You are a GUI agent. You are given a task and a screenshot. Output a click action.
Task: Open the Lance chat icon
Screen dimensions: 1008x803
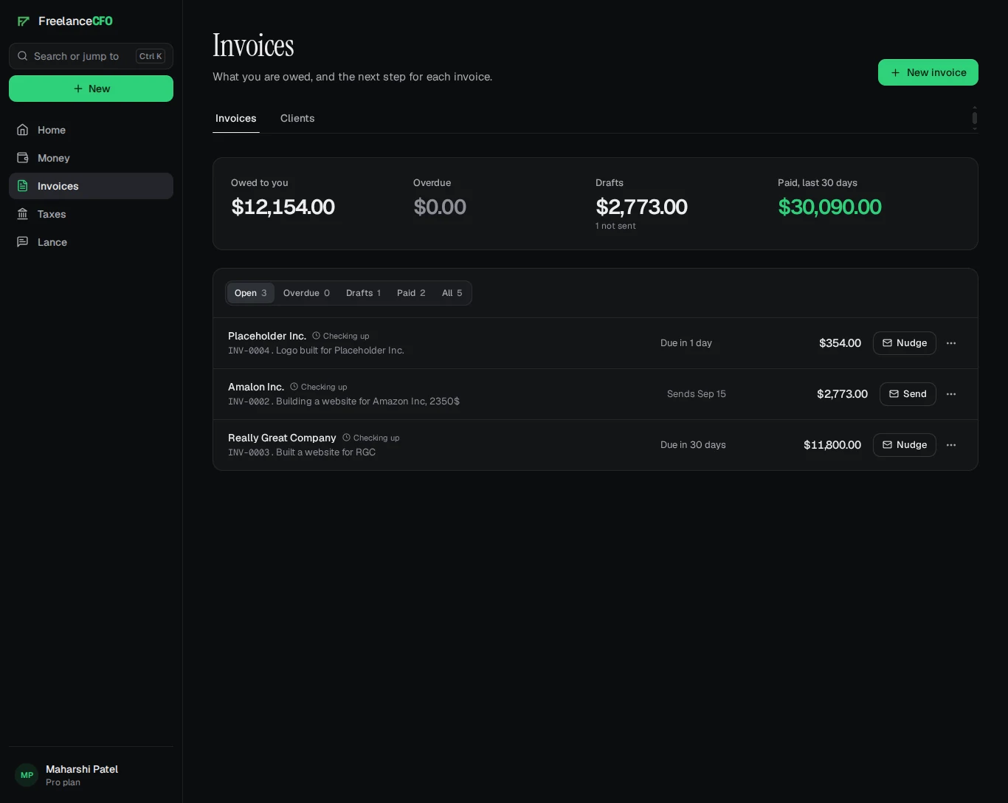(23, 242)
